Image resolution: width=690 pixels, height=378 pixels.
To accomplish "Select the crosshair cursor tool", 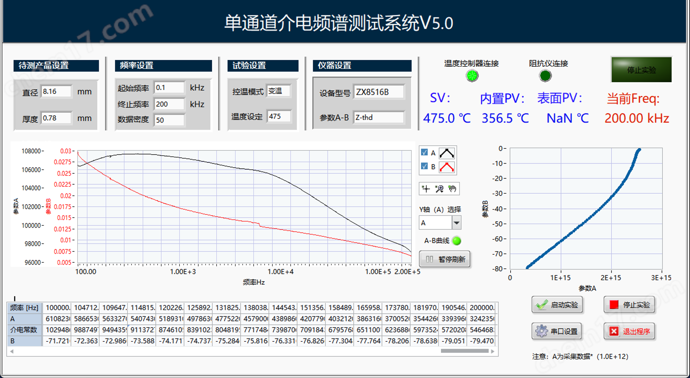I will (x=426, y=189).
